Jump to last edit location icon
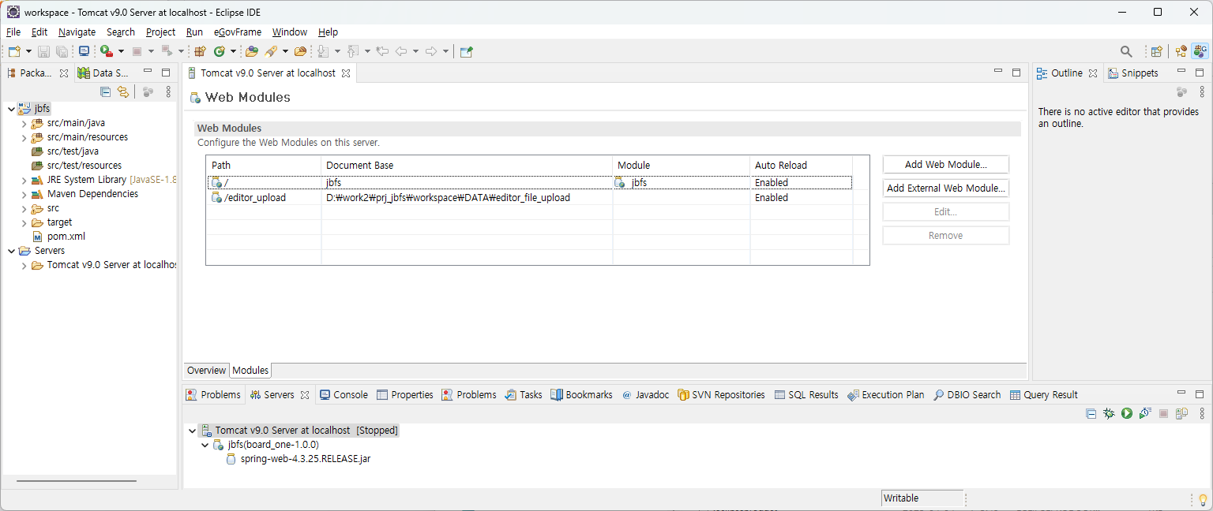This screenshot has height=511, width=1213. point(383,51)
